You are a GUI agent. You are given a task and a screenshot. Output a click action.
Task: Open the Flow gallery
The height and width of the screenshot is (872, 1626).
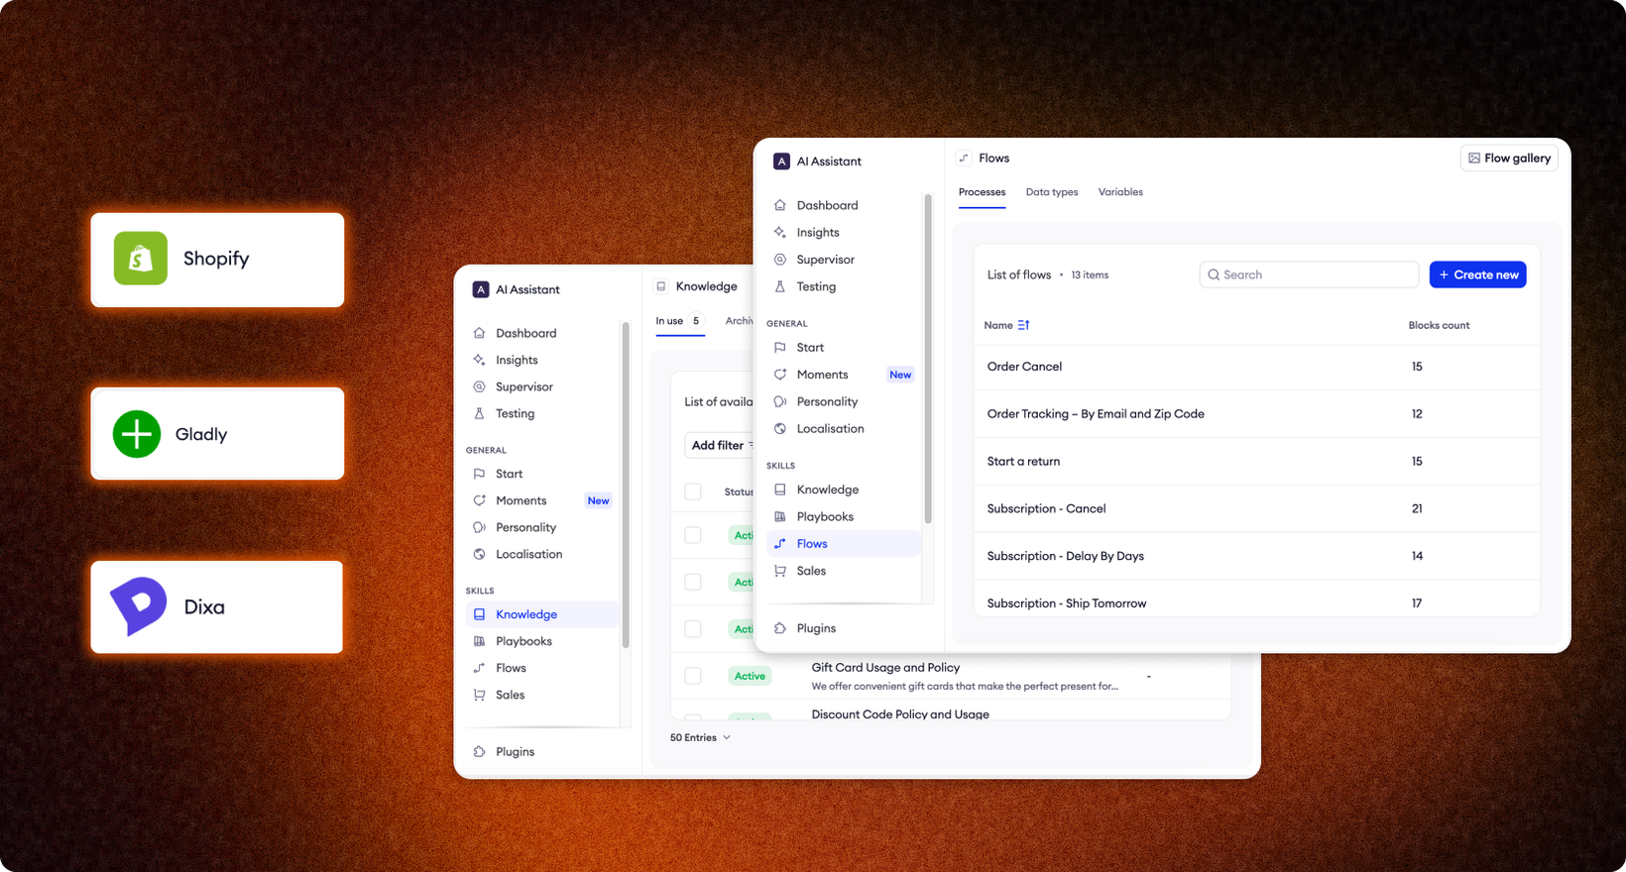click(1509, 159)
